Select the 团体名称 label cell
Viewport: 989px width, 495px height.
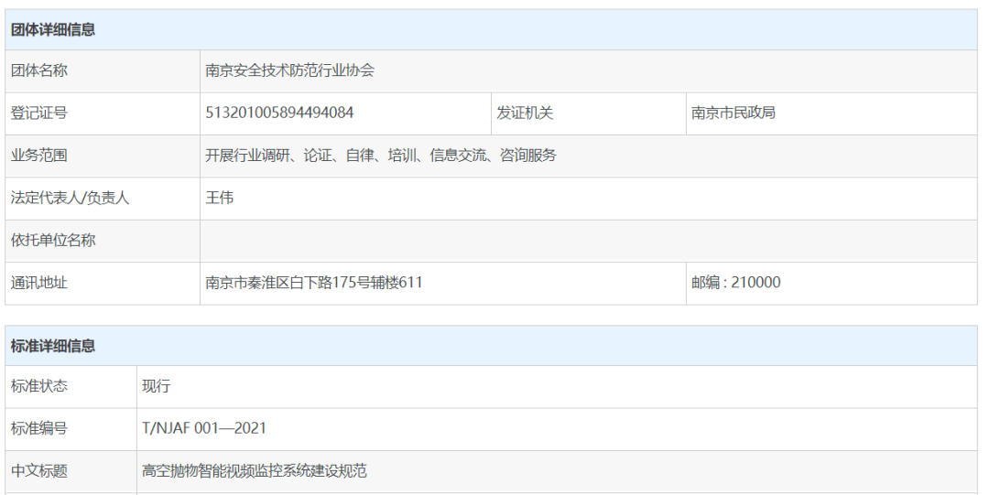pos(38,70)
